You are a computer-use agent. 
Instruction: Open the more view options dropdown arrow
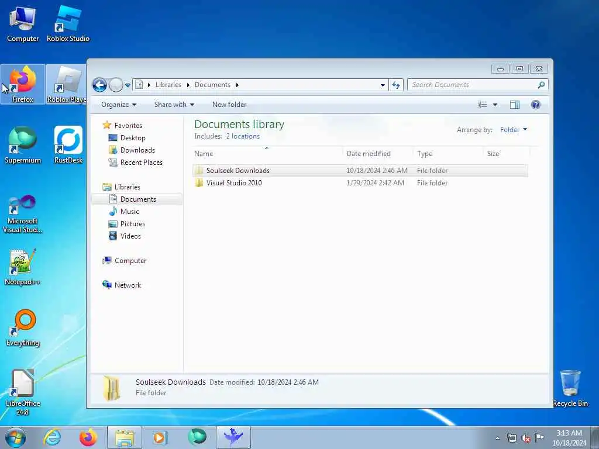pyautogui.click(x=495, y=105)
